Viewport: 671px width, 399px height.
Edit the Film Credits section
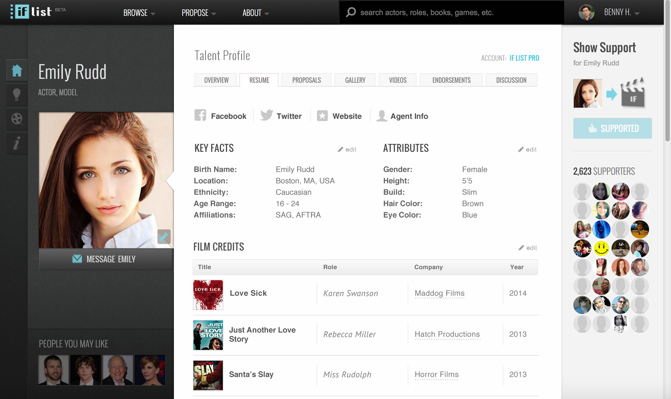(x=528, y=248)
